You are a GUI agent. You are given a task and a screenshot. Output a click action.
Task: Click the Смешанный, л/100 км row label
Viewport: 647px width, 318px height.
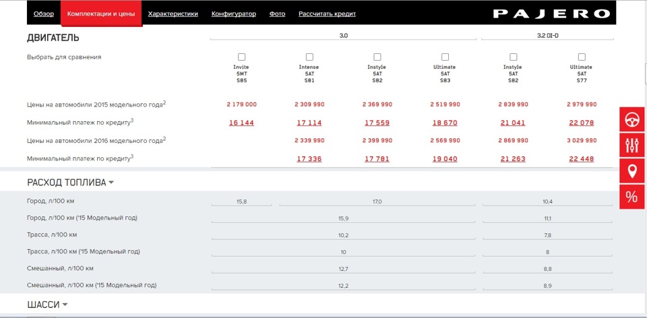pyautogui.click(x=60, y=269)
